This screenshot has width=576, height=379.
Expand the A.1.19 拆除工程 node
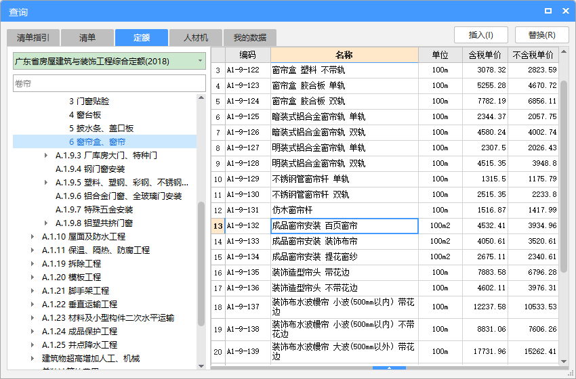pos(33,264)
